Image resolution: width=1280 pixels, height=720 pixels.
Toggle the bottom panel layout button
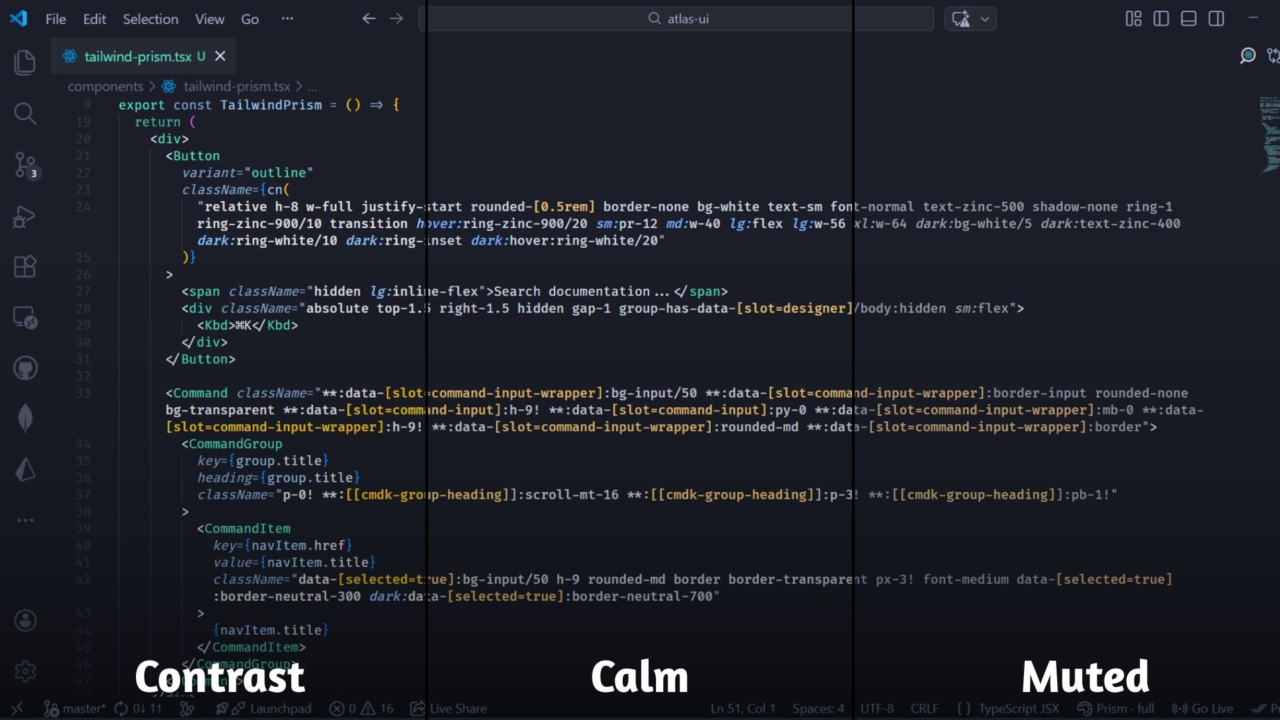[1188, 19]
